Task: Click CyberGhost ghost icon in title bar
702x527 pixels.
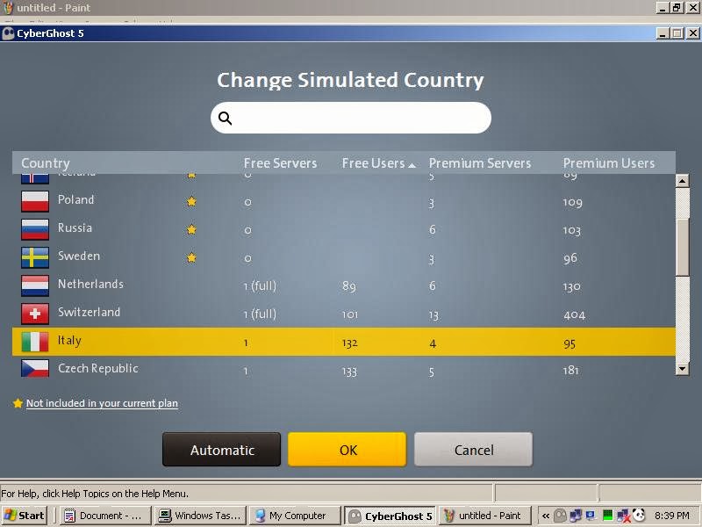Action: coord(8,33)
